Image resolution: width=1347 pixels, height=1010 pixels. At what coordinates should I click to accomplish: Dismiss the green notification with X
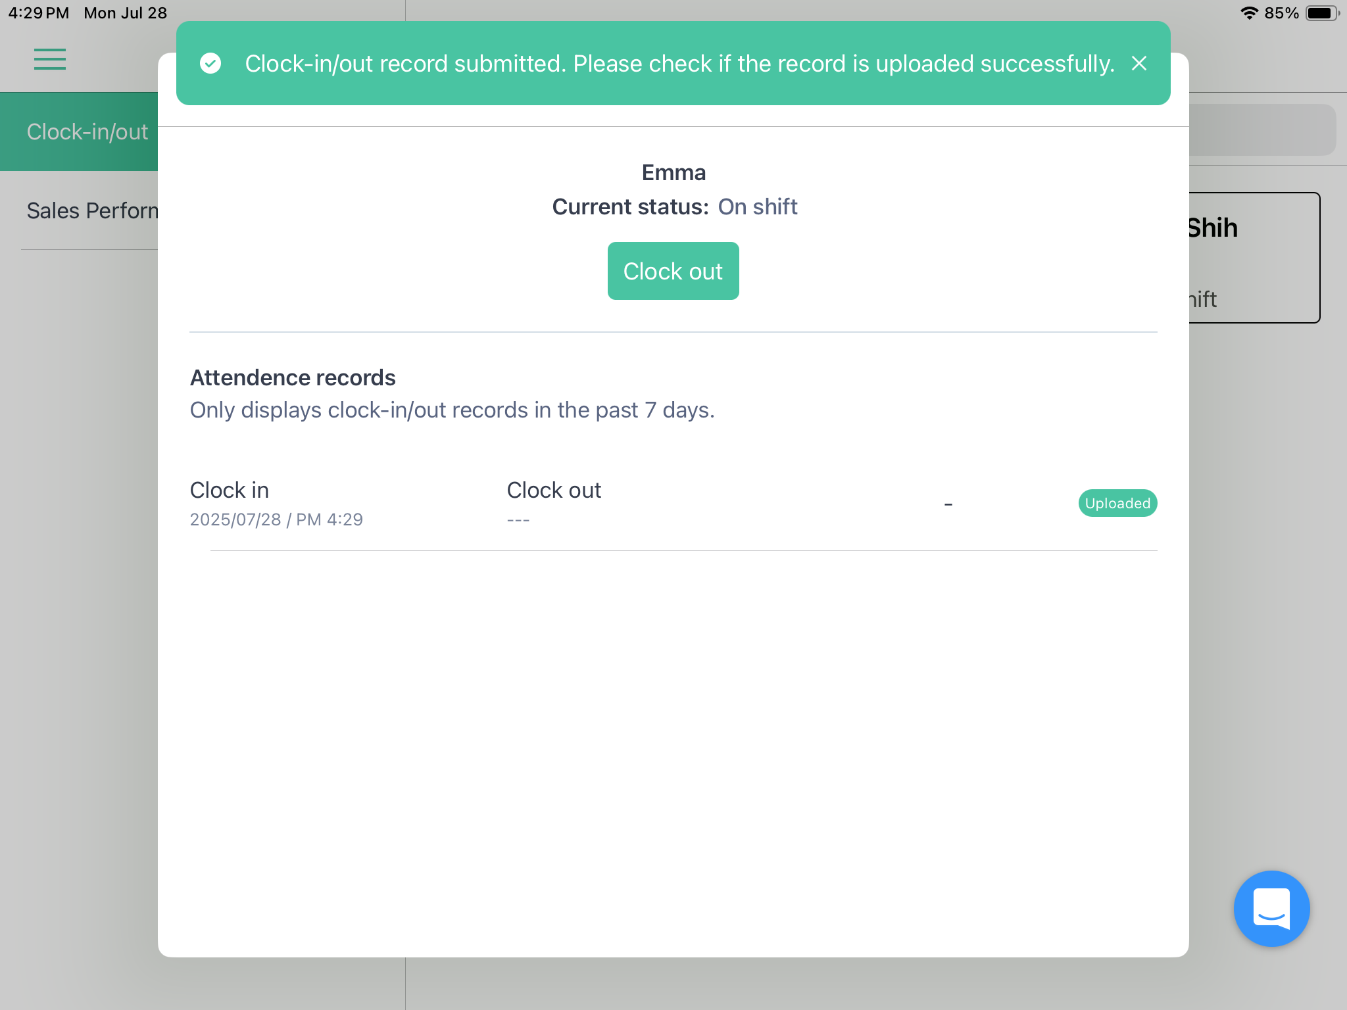tap(1139, 63)
